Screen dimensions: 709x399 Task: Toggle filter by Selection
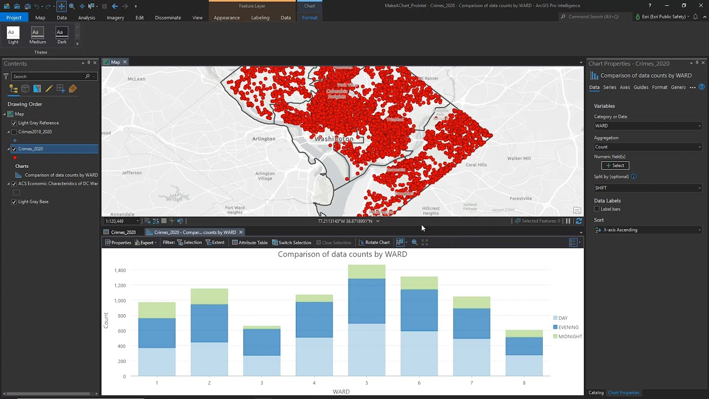click(189, 242)
